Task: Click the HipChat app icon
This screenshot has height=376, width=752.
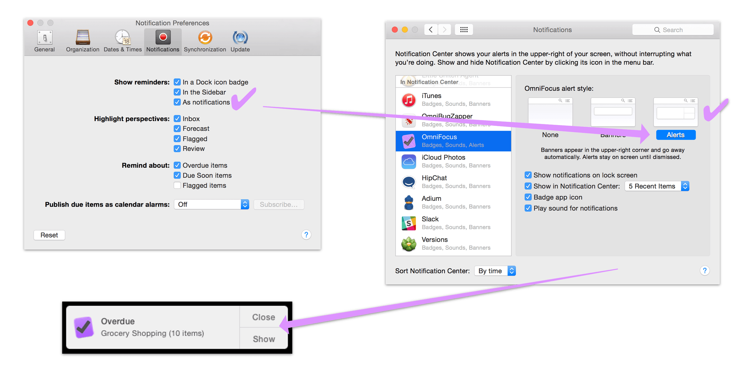Action: coord(409,182)
